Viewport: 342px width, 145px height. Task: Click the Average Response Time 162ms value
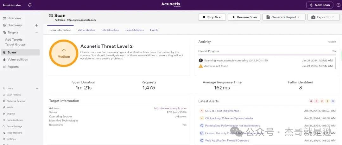tap(222, 88)
